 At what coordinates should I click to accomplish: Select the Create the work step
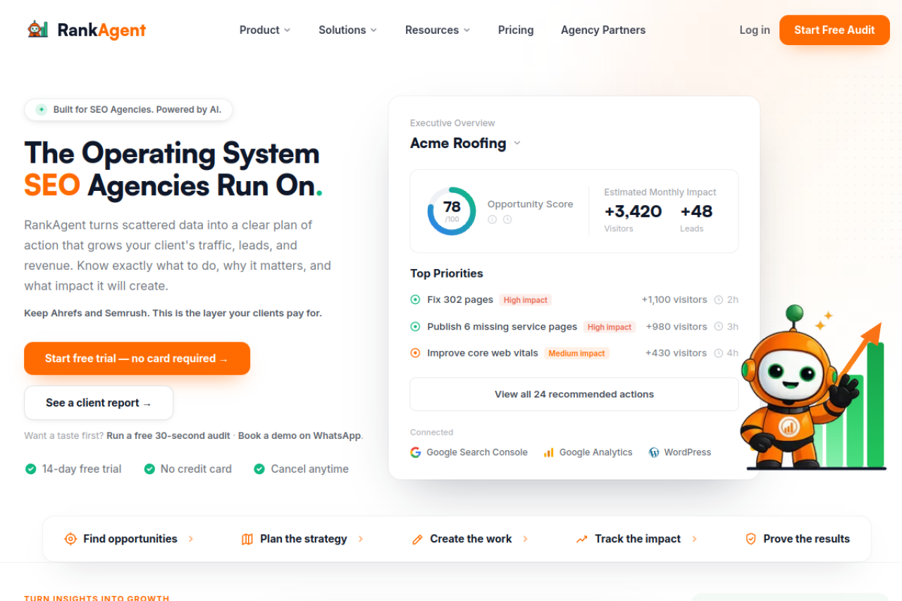coord(462,539)
